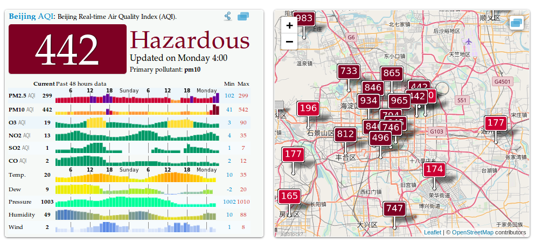
Task: Click the PM2.5 min value 102
Action: point(229,96)
